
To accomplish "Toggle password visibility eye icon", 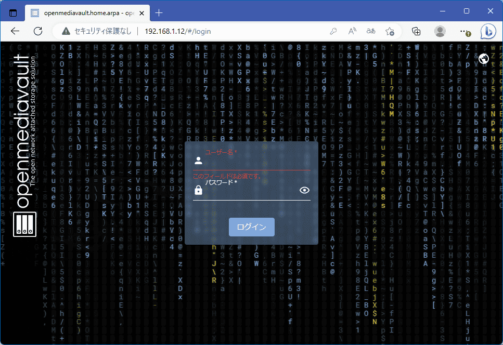I will pyautogui.click(x=304, y=190).
